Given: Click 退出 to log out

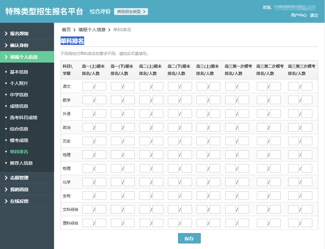Looking at the screenshot, I should [x=314, y=15].
